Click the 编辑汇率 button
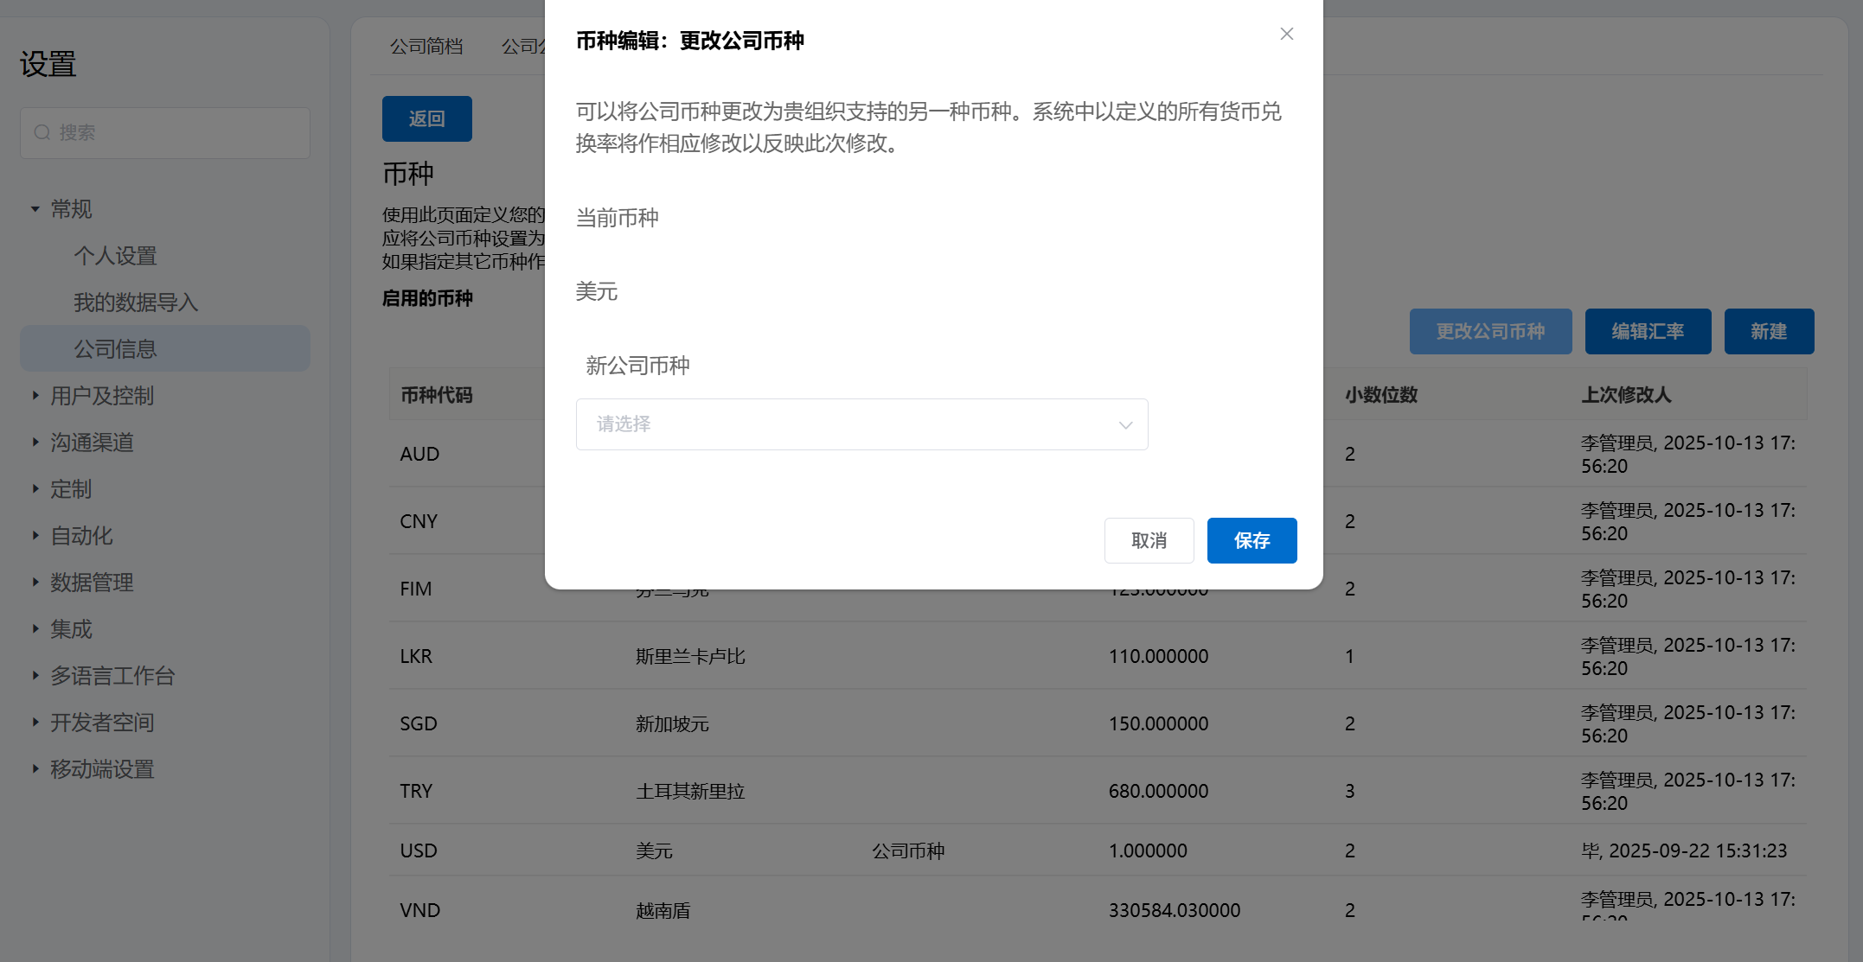Image resolution: width=1863 pixels, height=962 pixels. coord(1647,331)
